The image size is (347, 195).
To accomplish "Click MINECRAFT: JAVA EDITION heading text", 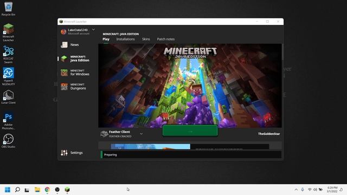I will [x=121, y=34].
